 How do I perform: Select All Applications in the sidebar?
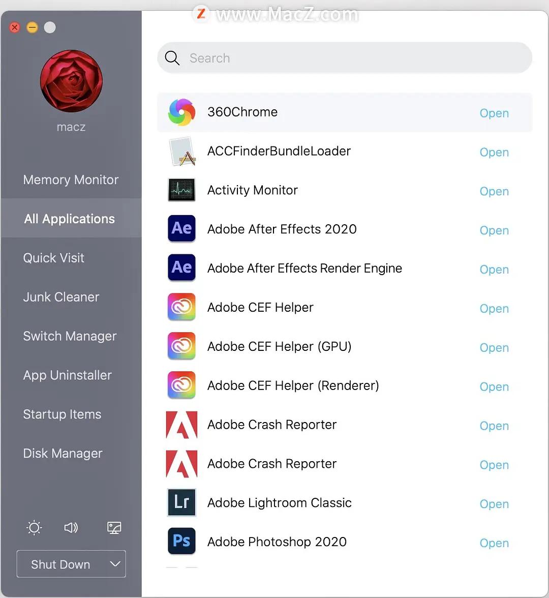coord(71,219)
